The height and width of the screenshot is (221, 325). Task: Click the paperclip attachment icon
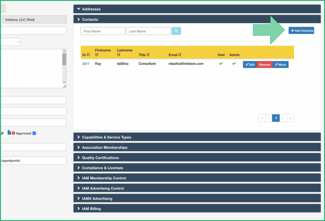click(2, 133)
